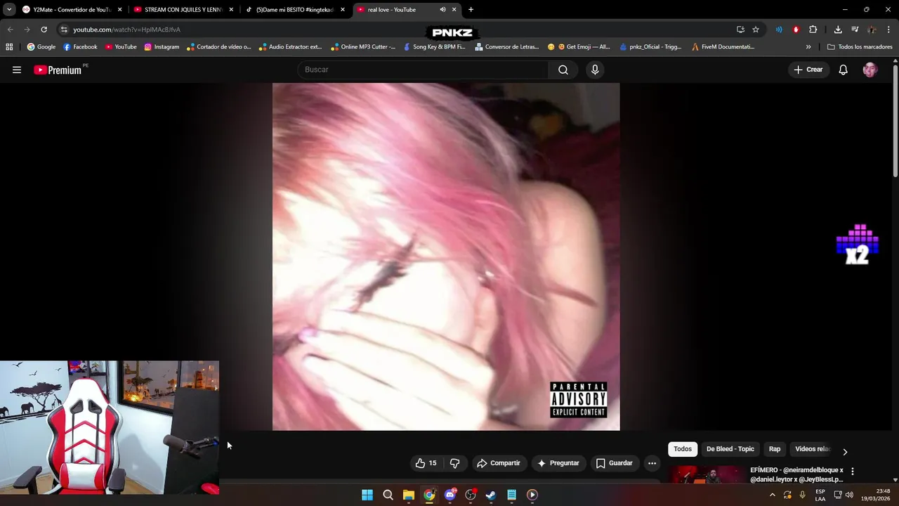The width and height of the screenshot is (899, 506).
Task: Select the real love YouTube tab
Action: coord(406,10)
